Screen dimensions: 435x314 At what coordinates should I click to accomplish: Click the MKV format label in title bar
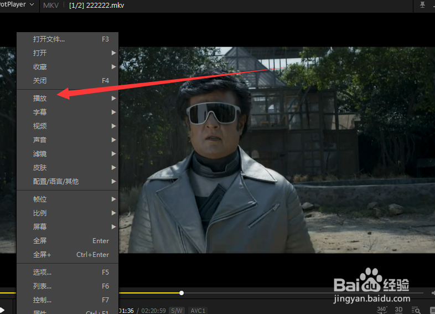point(51,6)
